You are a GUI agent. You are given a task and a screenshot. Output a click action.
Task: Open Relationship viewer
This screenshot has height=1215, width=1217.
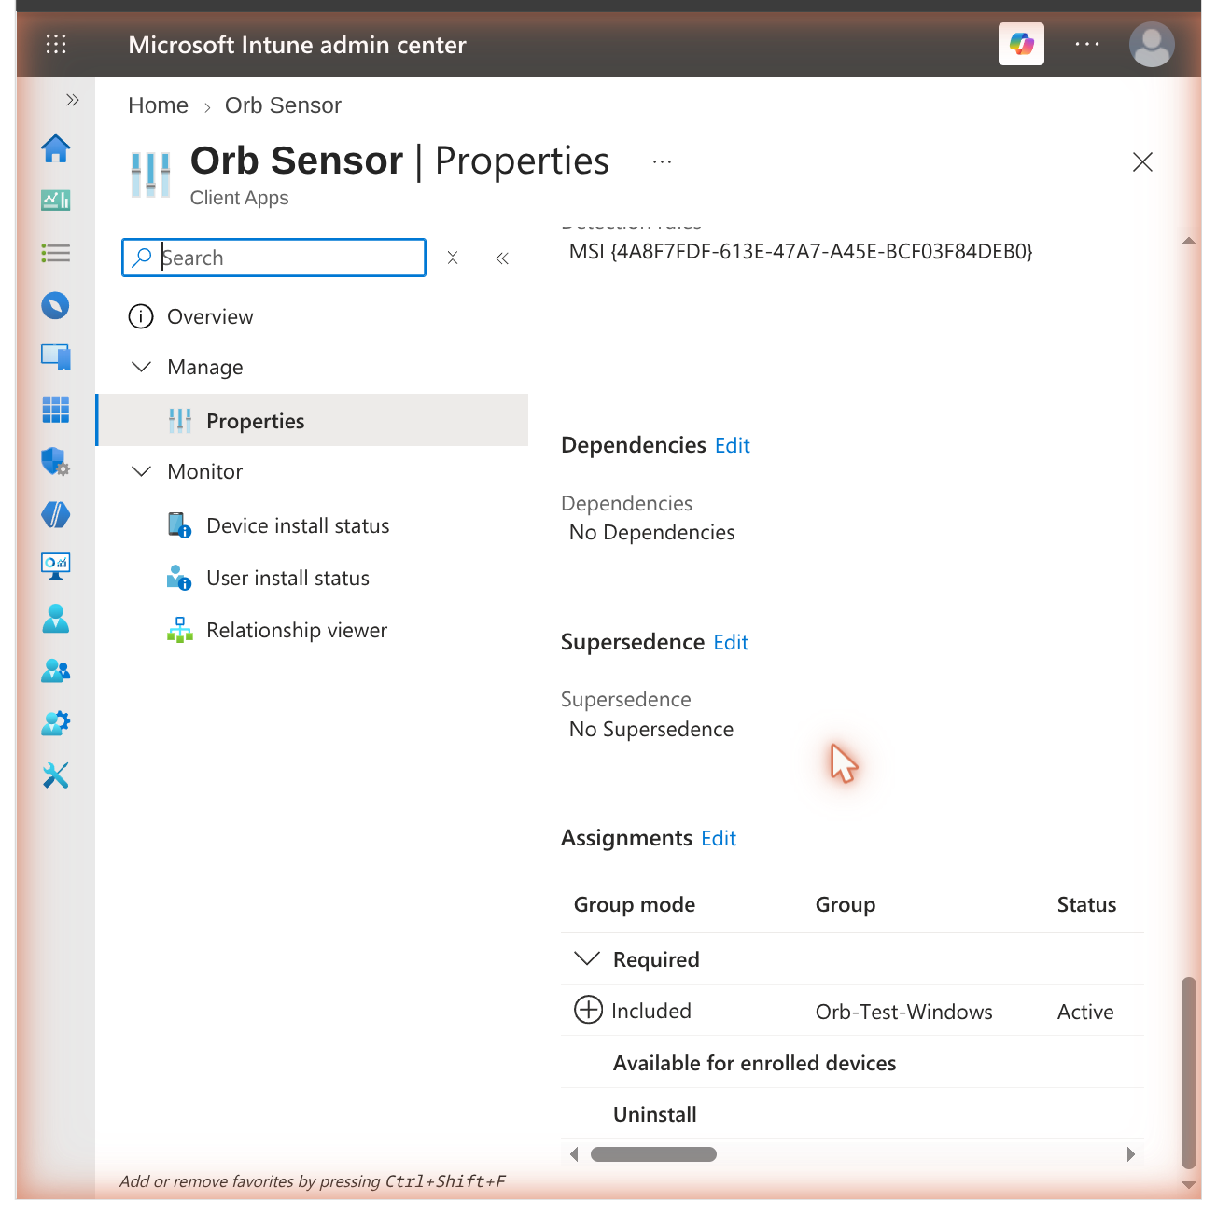[x=297, y=631]
